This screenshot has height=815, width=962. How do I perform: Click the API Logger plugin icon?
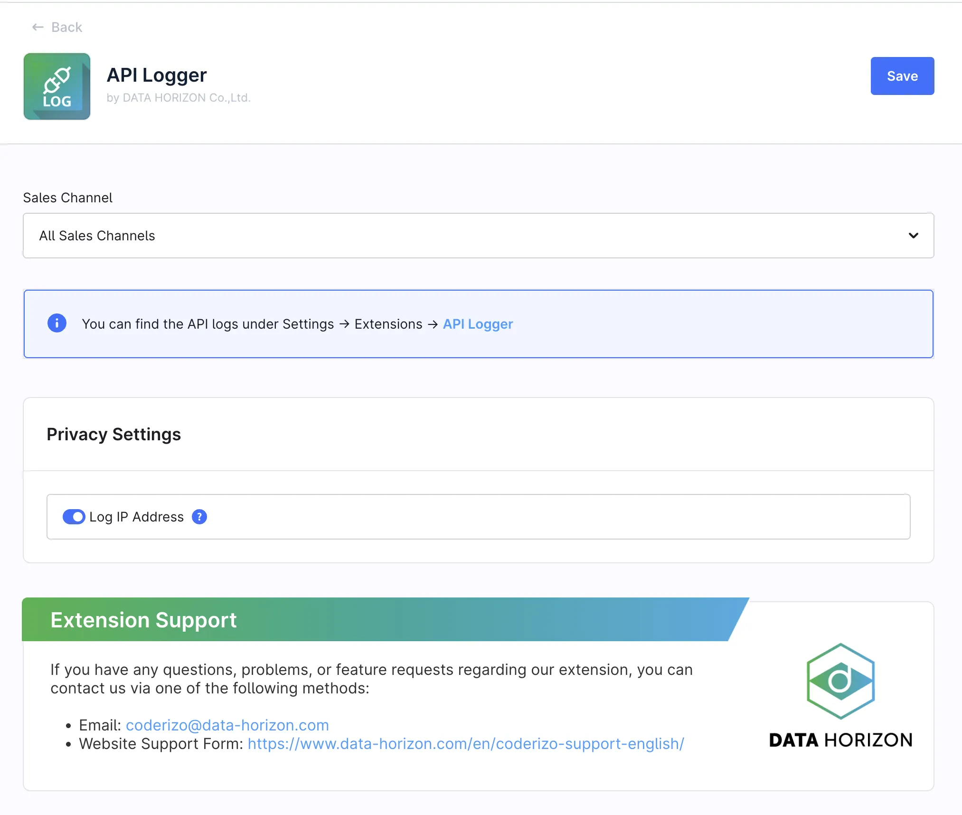pyautogui.click(x=57, y=86)
